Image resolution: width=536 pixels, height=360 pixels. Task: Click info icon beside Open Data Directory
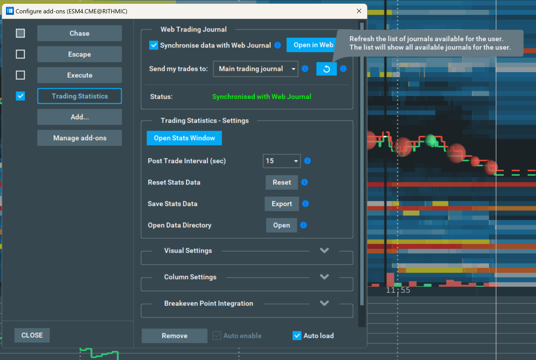pos(304,225)
